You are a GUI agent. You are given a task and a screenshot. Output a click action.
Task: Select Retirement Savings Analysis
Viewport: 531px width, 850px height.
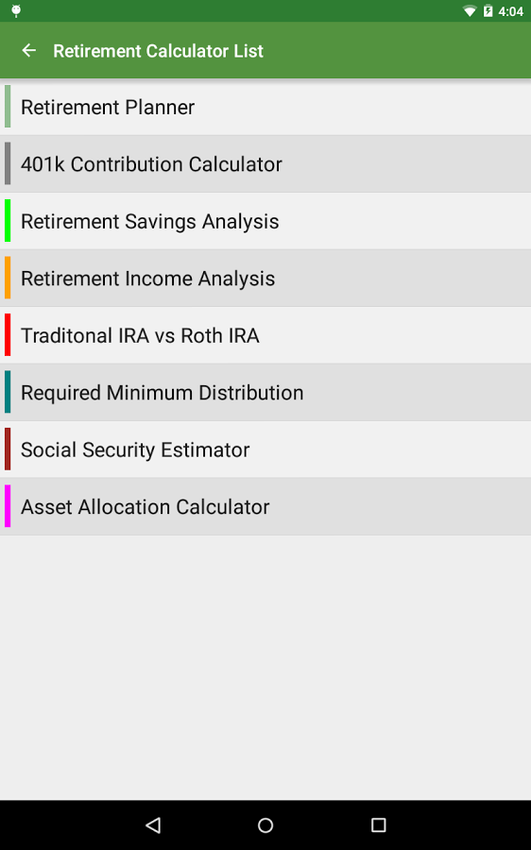(265, 221)
